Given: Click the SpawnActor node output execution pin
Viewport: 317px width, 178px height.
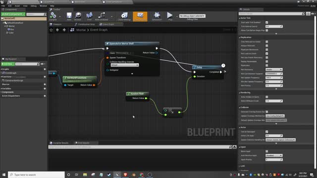Looking at the screenshot, I should (157, 48).
